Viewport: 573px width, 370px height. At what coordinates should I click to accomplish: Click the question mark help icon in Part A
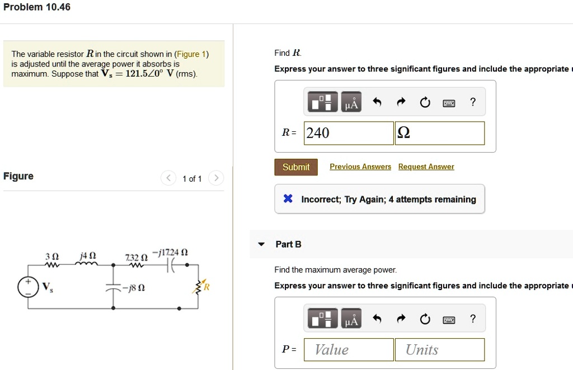tap(472, 102)
